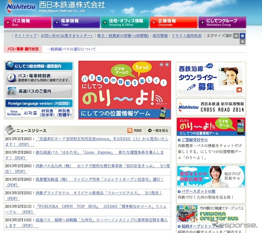
Task: Click the ニュースリリース section title
Action: click(x=31, y=131)
